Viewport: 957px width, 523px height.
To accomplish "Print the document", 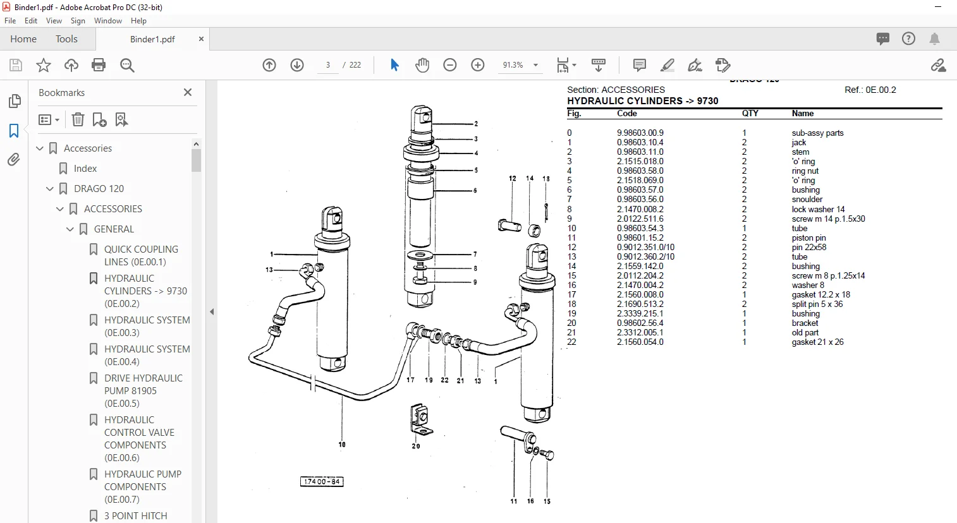I will [99, 65].
